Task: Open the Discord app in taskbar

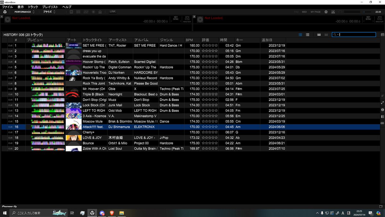Action: [102, 213]
